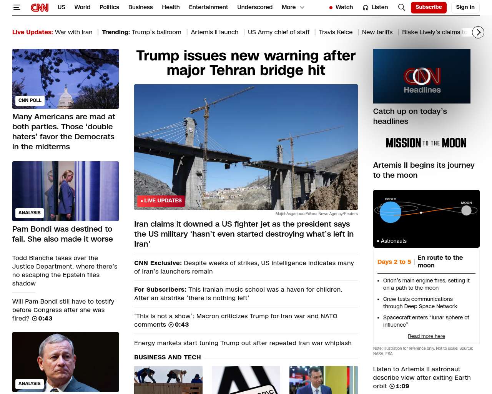Click the red Subscribe button
This screenshot has height=394, width=492.
point(428,7)
